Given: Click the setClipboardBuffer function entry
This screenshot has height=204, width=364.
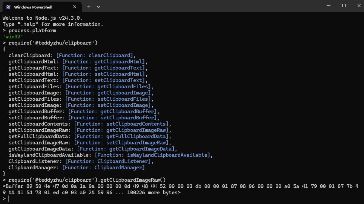Looking at the screenshot, I should pyautogui.click(x=84, y=118).
